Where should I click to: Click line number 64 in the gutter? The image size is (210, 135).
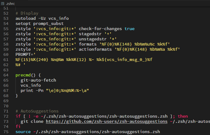point(6,75)
